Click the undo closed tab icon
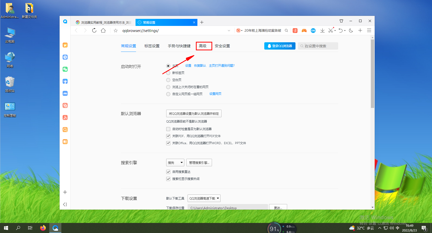The height and width of the screenshot is (233, 432). [x=340, y=30]
